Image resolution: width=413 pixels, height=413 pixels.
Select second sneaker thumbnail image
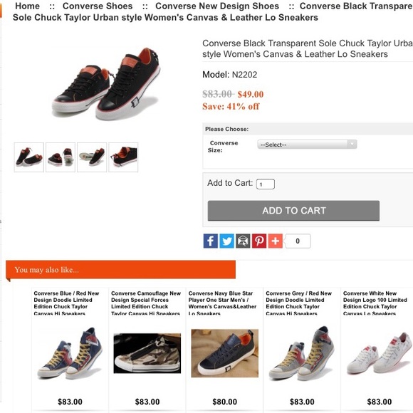[x=61, y=157]
